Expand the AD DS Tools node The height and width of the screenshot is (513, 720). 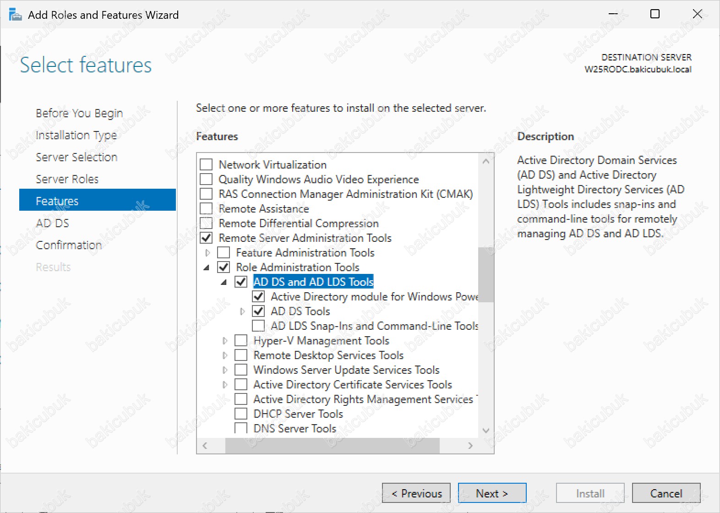coord(242,311)
